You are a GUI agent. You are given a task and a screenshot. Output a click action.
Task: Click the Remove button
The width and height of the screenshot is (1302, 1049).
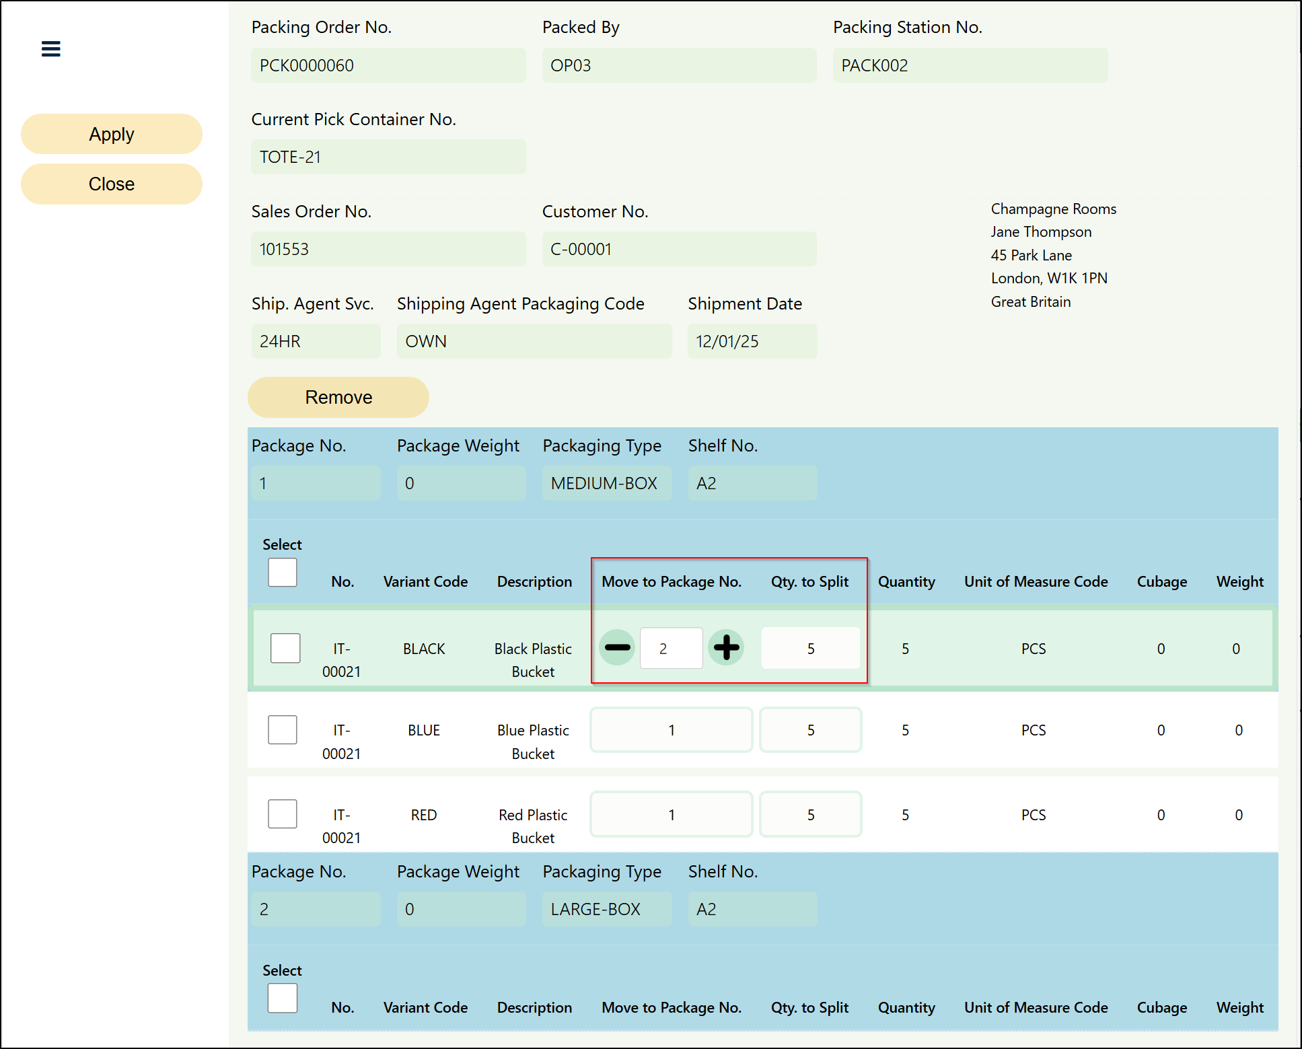pos(338,397)
